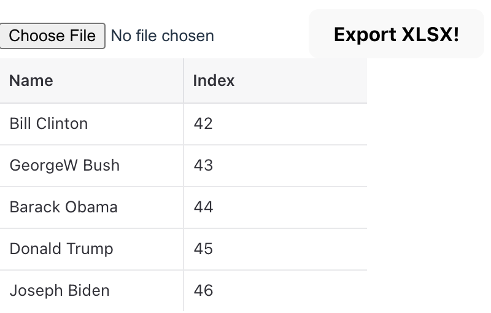Click the 'No file chosen' label
Screen dimensions: 491x313
click(x=163, y=36)
